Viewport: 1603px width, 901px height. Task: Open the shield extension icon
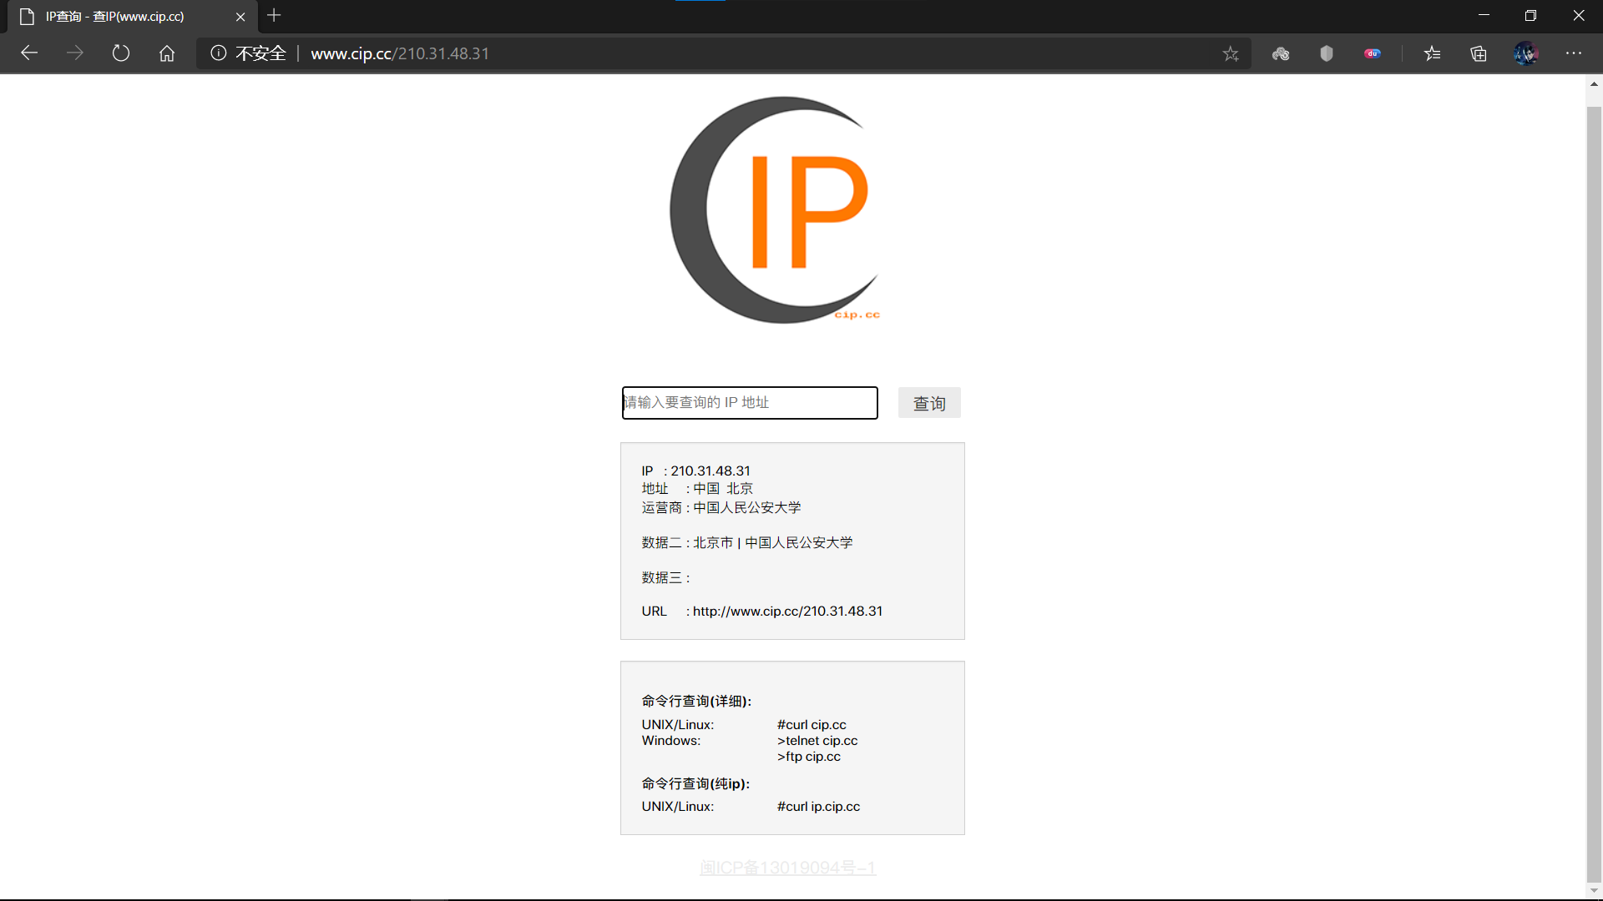pos(1326,53)
